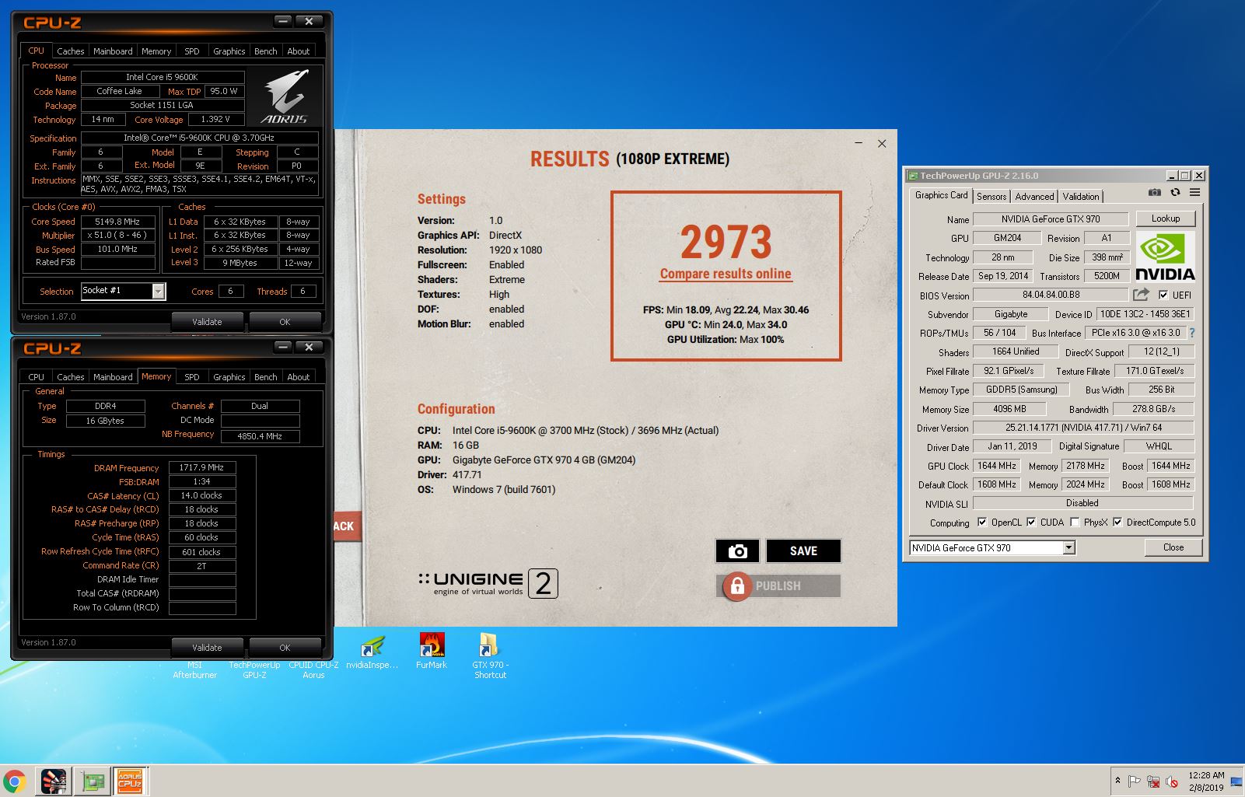
Task: Click the Core Speed value 5149.8 MHz
Action: click(x=117, y=222)
